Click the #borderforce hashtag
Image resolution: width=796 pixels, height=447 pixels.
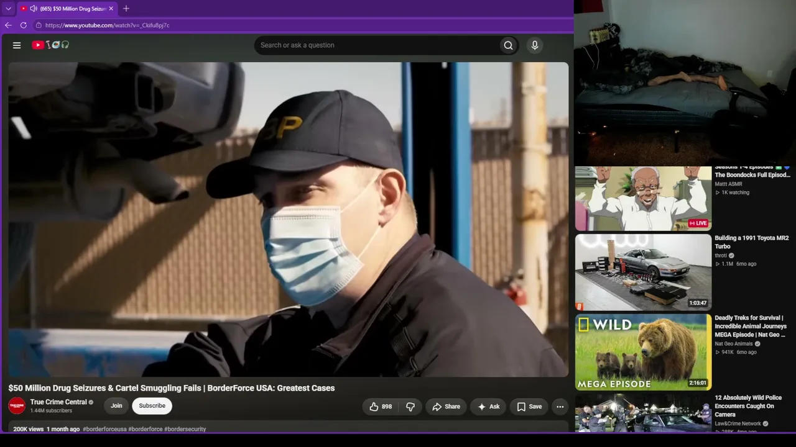pos(146,429)
